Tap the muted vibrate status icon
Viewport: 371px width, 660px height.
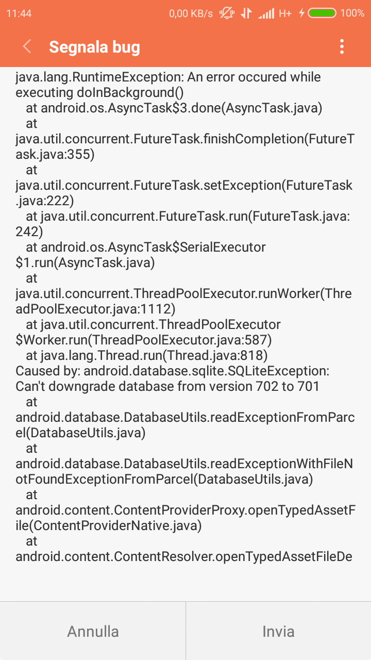pyautogui.click(x=227, y=13)
